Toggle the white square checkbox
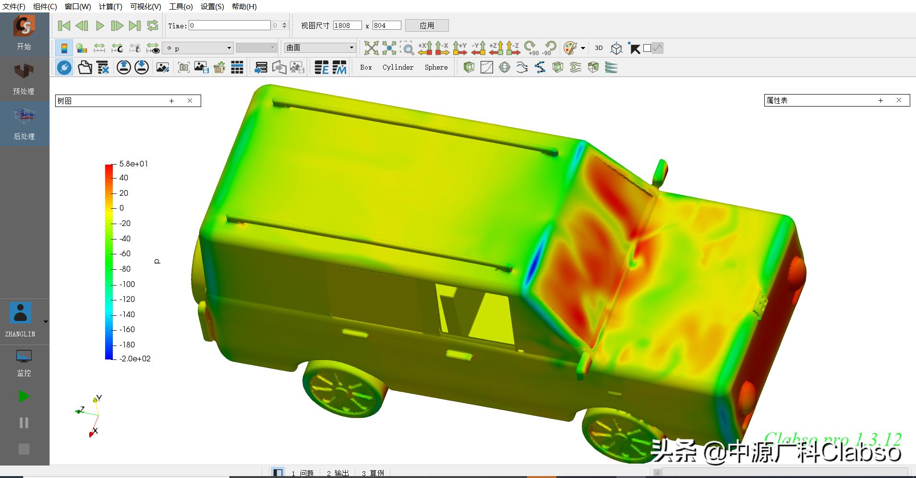The height and width of the screenshot is (478, 916). tap(647, 48)
